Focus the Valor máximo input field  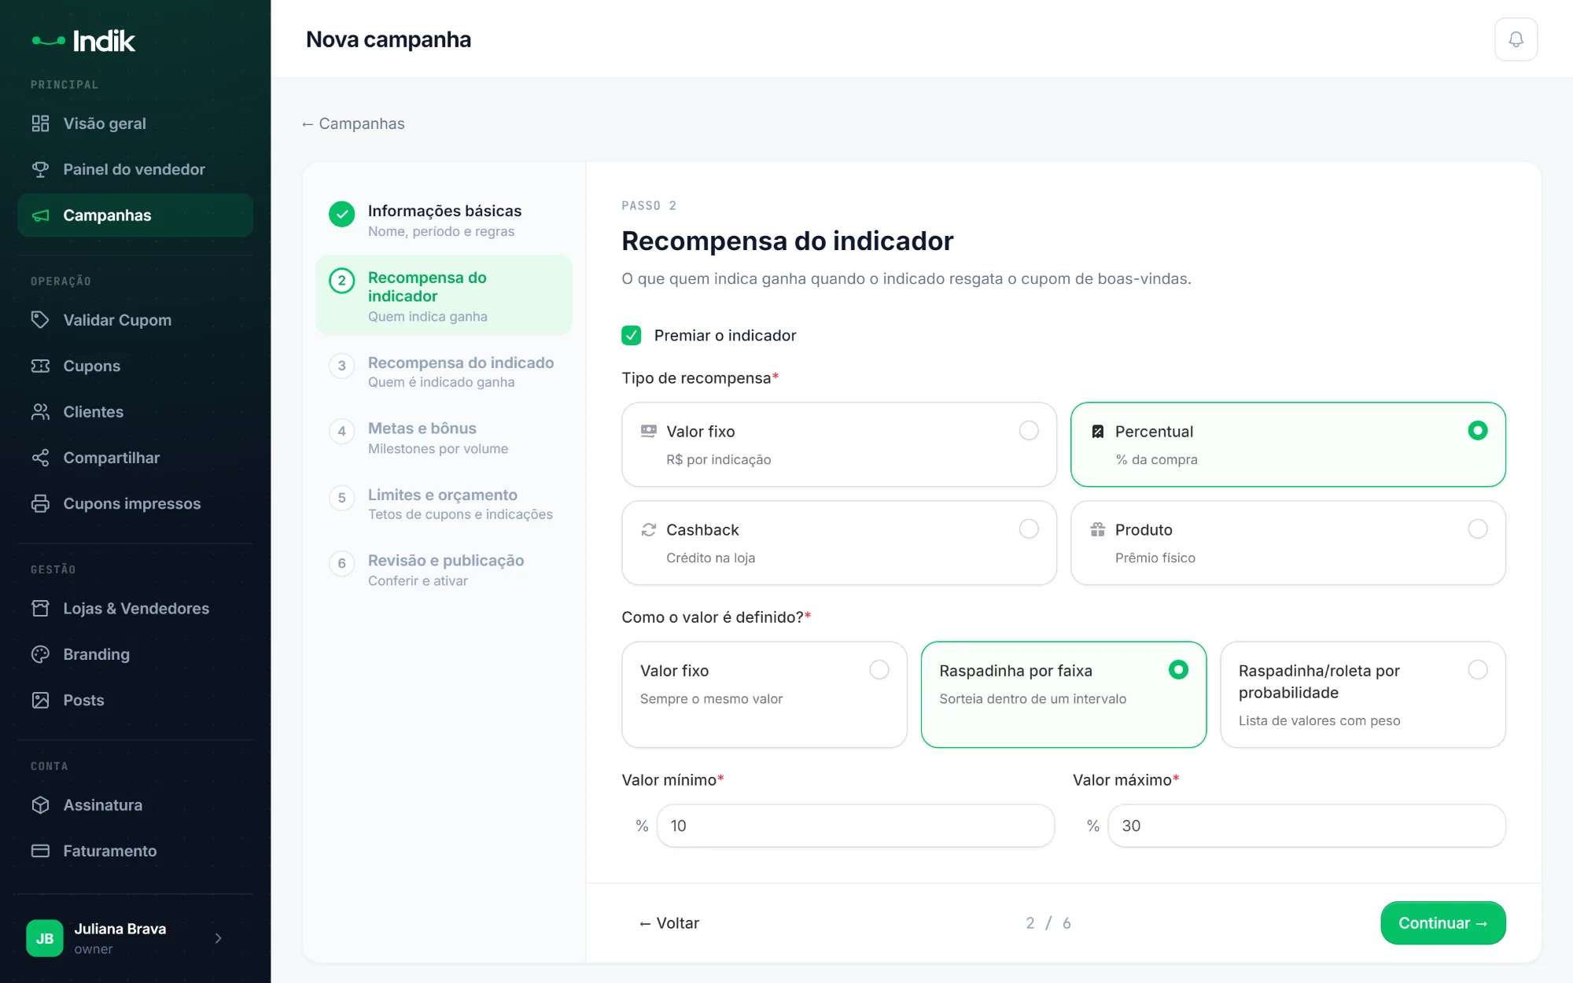[x=1306, y=826]
